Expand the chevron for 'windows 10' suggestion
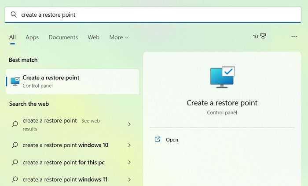Screen dimensions: 308x186 pos(129,145)
